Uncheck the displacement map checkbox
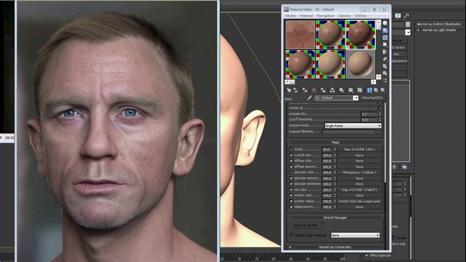This screenshot has height=262, width=466. pyautogui.click(x=291, y=207)
